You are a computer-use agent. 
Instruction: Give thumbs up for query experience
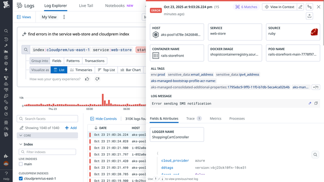pyautogui.click(x=87, y=79)
